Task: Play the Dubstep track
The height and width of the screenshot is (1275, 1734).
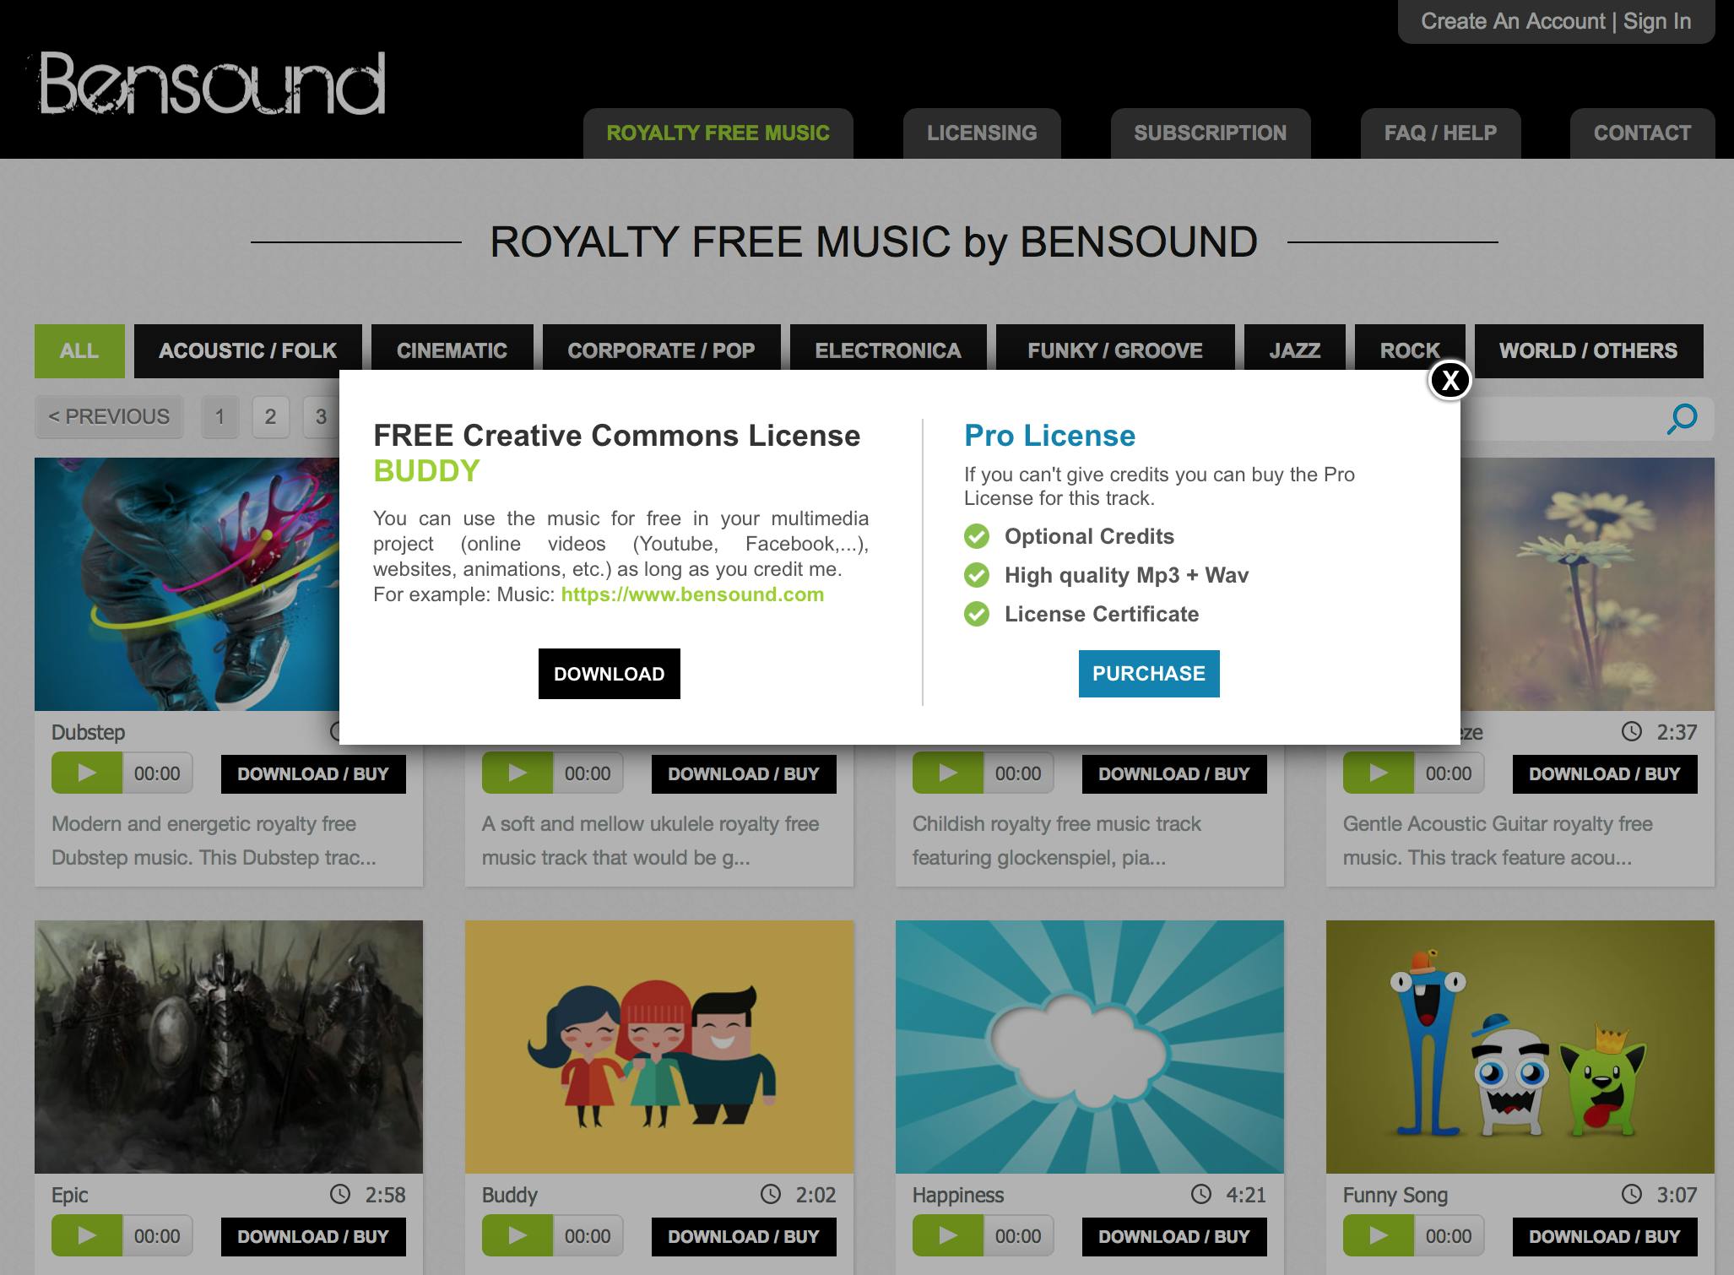Action: (87, 773)
